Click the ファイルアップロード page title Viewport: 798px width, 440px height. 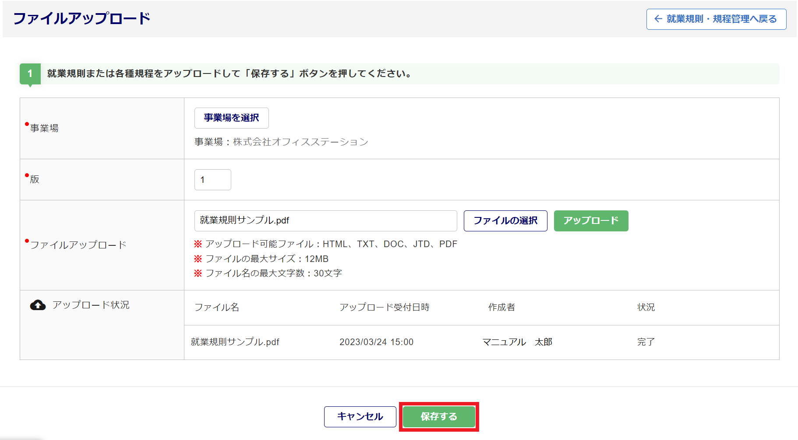82,19
